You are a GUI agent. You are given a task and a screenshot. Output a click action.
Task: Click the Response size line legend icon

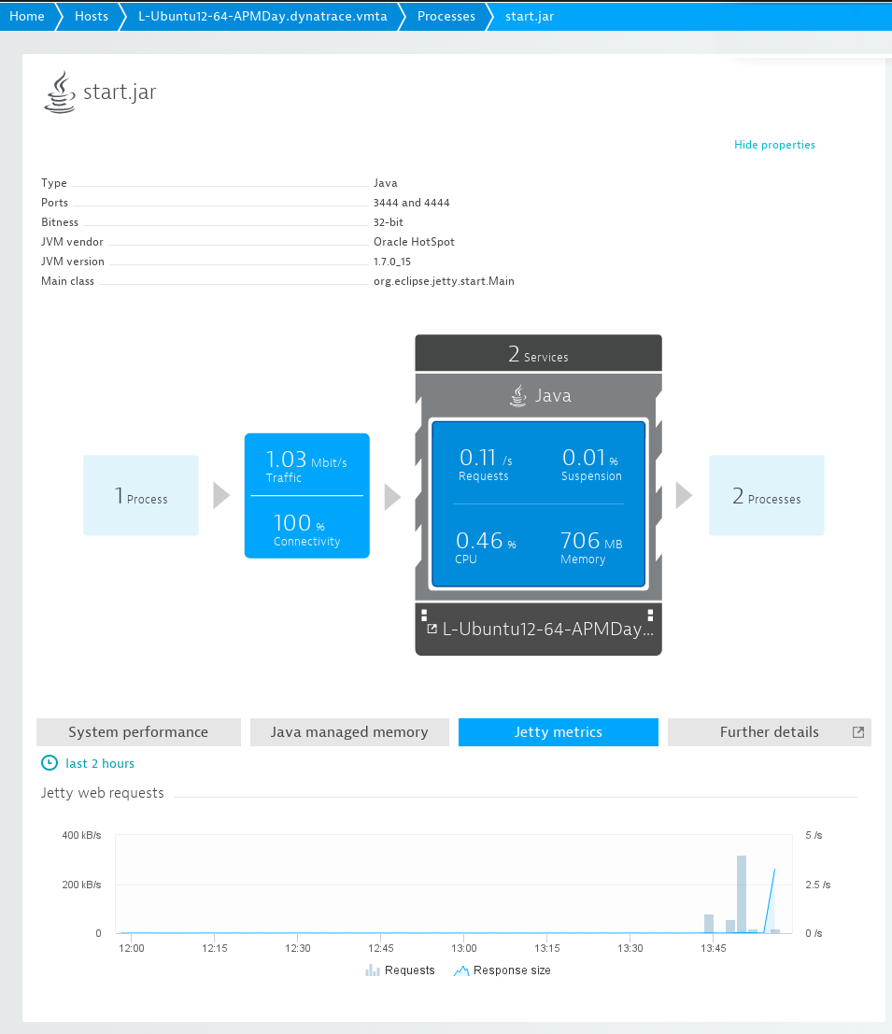(x=461, y=970)
